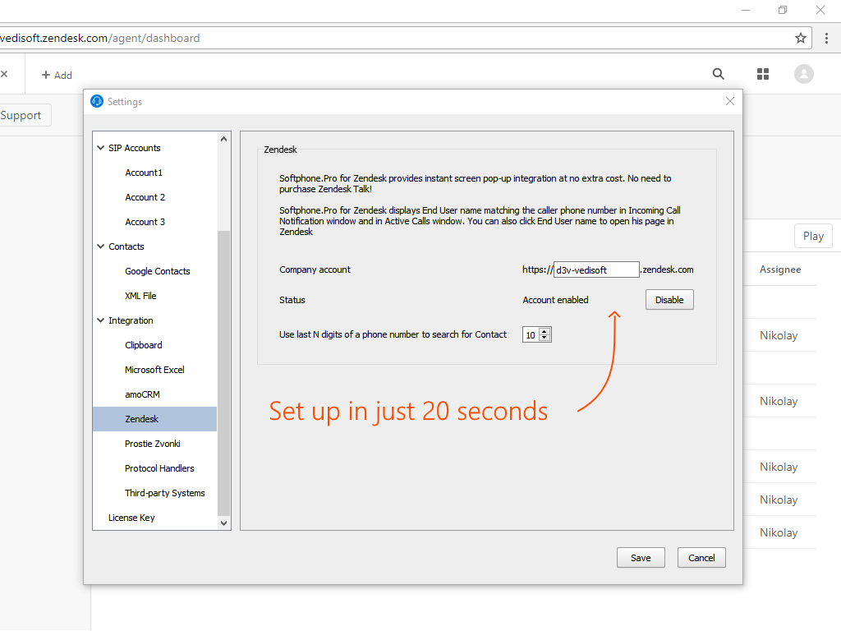Increment the last N digits value with the up arrow
The image size is (841, 631).
point(545,331)
